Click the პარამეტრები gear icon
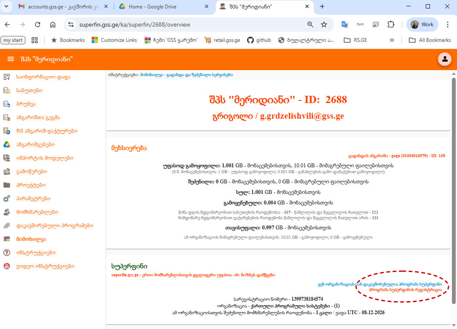This screenshot has height=329, width=457. [x=7, y=198]
